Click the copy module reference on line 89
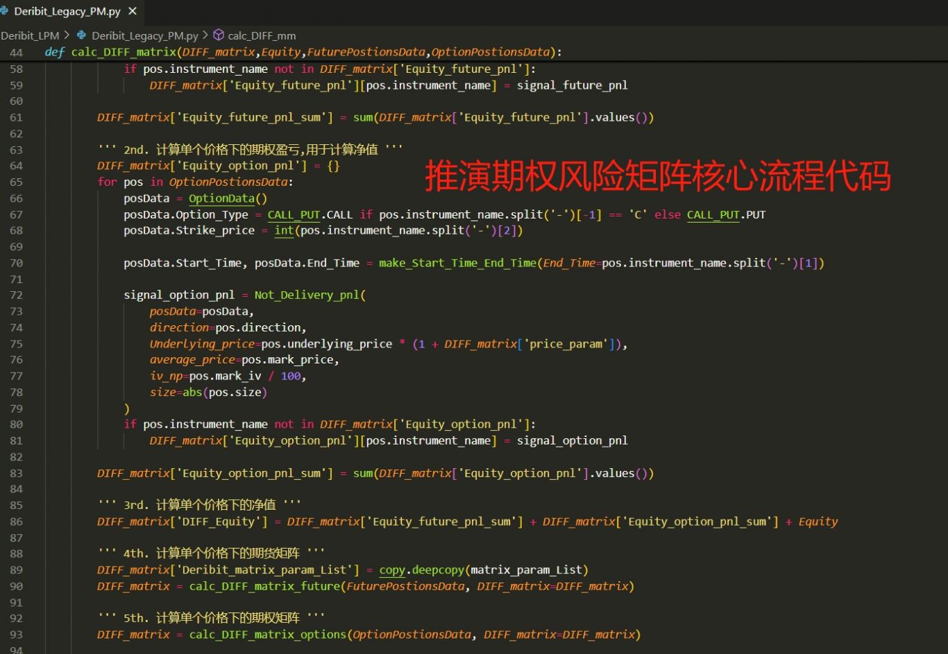 point(392,570)
